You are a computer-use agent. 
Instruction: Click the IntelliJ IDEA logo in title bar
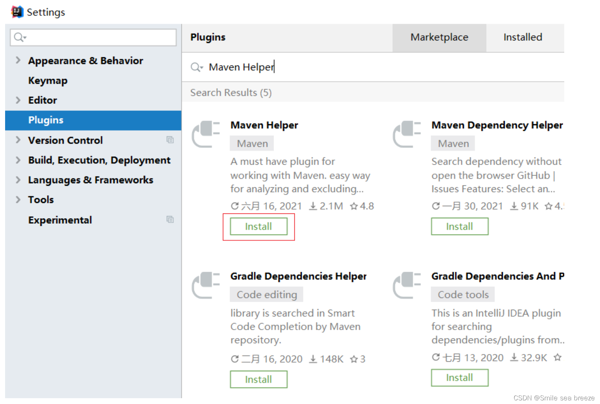coord(17,12)
